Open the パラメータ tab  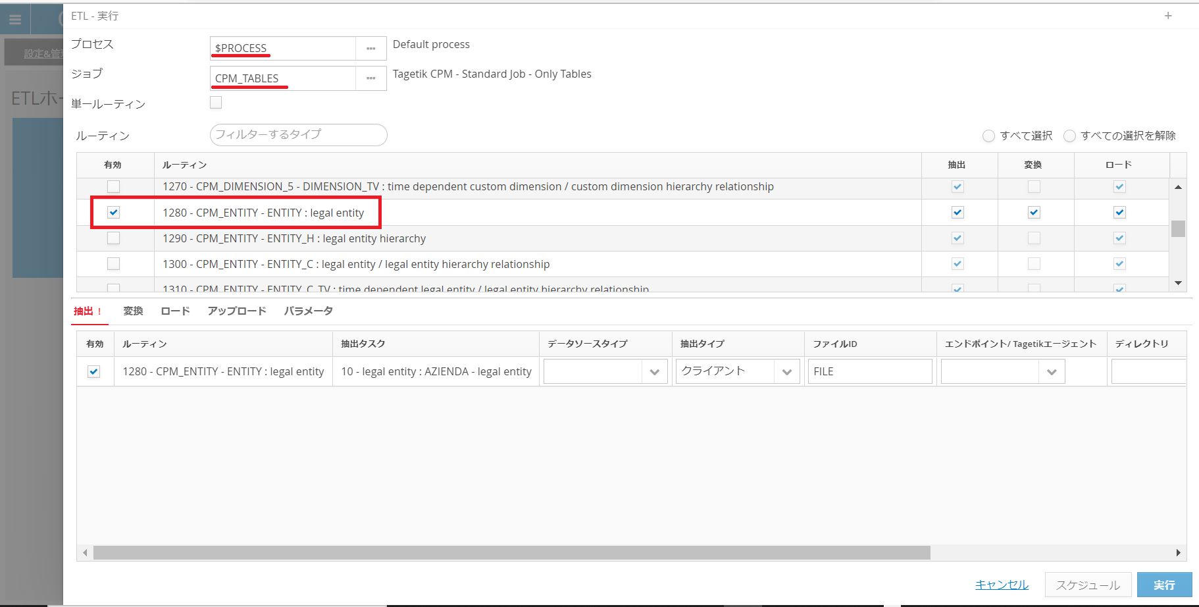pos(308,311)
